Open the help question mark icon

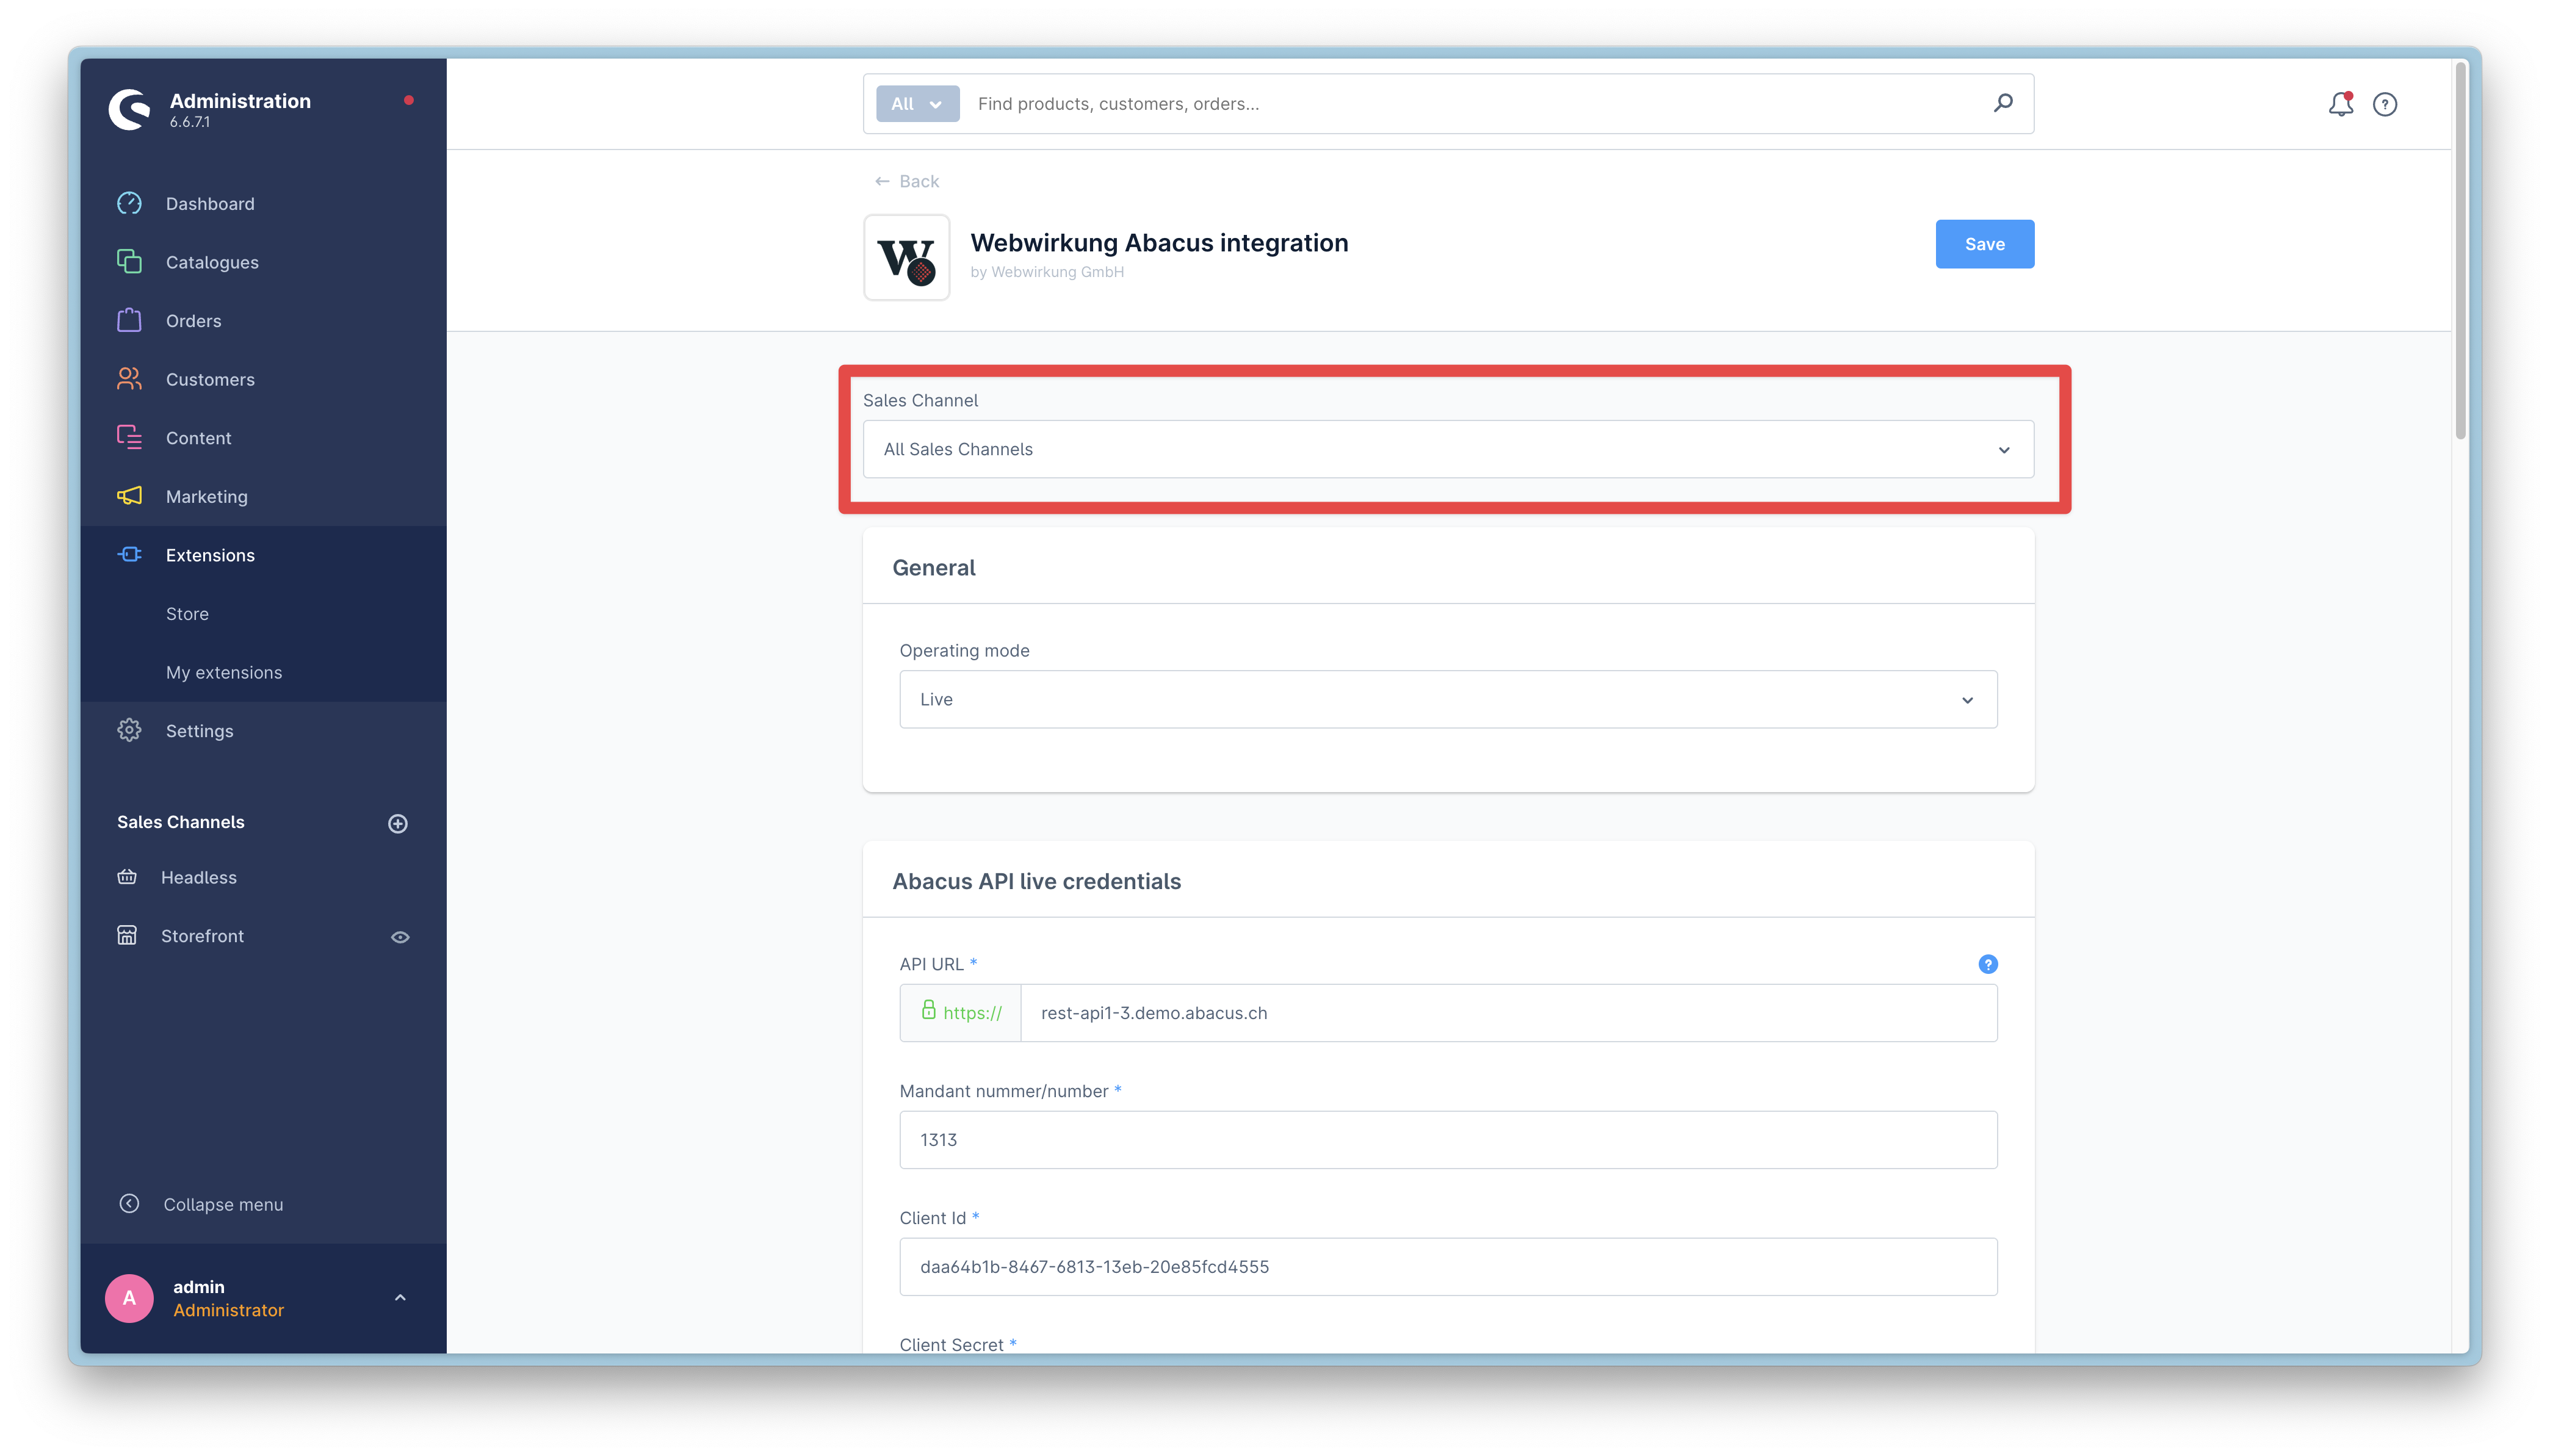coord(2385,104)
